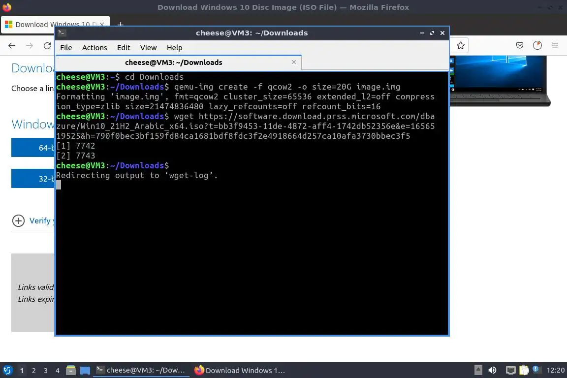Open Firefox account icon in toolbar
The width and height of the screenshot is (567, 378).
point(537,45)
